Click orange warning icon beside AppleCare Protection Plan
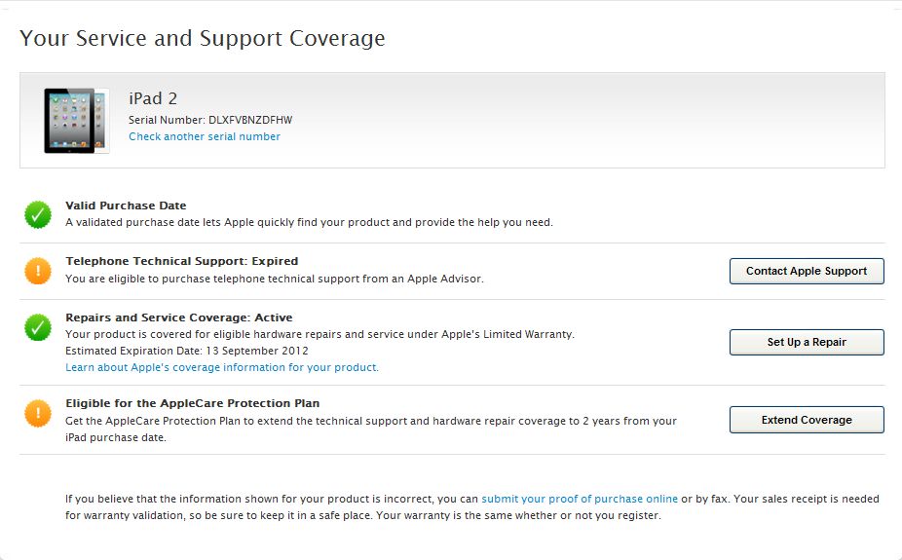 point(38,413)
